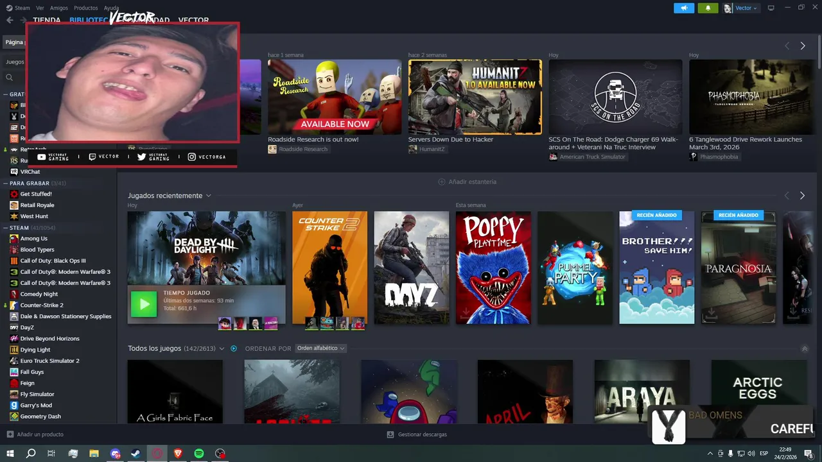The image size is (822, 462).
Task: Open File Explorer from the taskbar
Action: point(94,454)
